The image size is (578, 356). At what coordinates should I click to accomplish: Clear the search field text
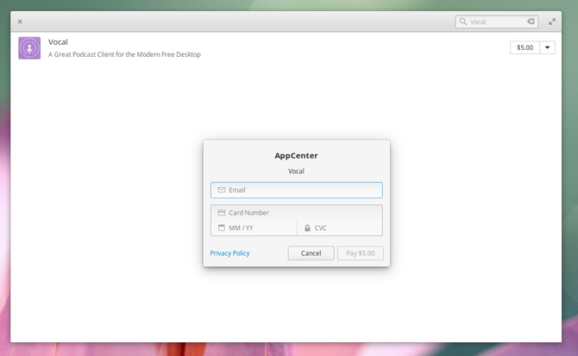531,22
